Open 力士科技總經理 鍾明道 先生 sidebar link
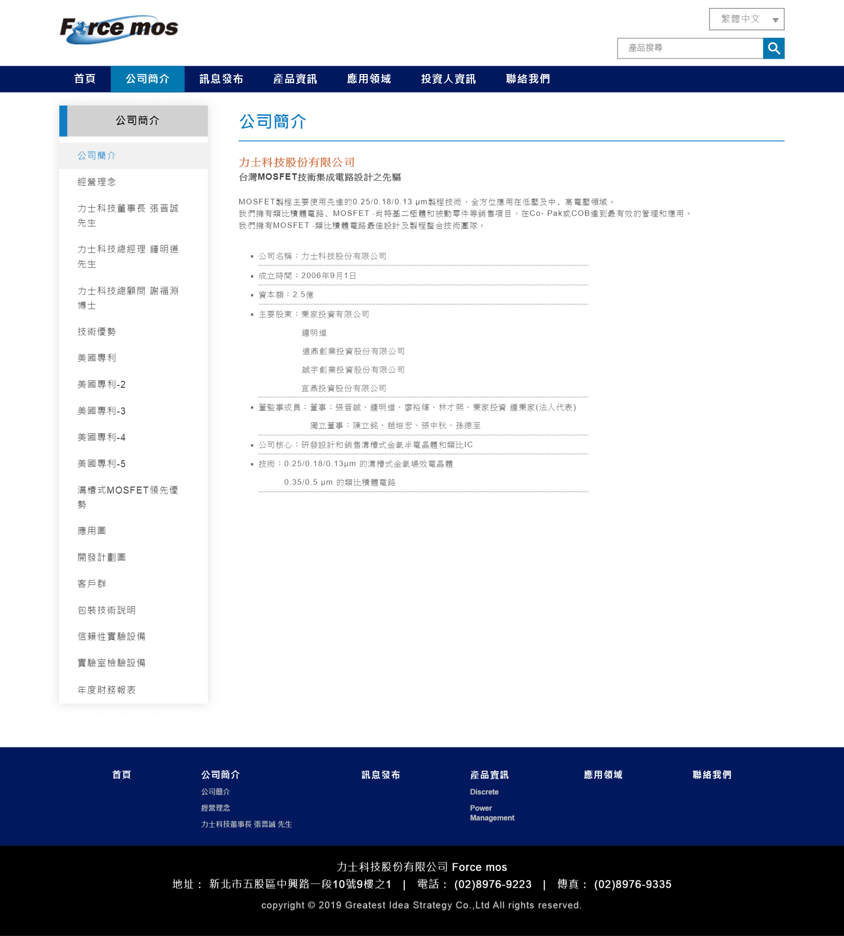The height and width of the screenshot is (936, 844). point(134,256)
